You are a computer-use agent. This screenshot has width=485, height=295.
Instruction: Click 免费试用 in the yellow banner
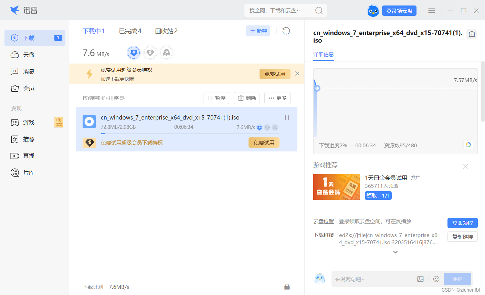pyautogui.click(x=275, y=74)
